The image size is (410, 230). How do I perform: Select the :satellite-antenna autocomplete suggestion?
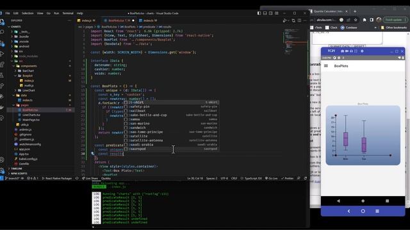[x=171, y=141]
